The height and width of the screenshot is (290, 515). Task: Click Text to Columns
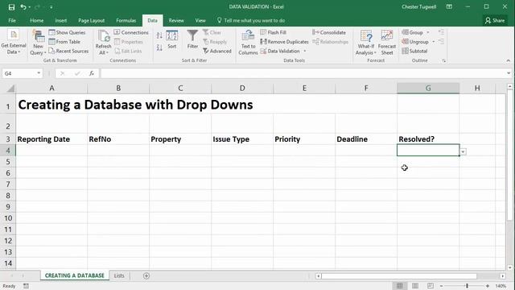click(x=248, y=43)
